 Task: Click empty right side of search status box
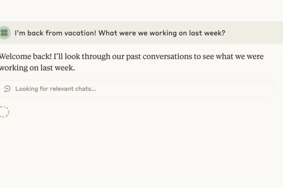click(x=212, y=89)
